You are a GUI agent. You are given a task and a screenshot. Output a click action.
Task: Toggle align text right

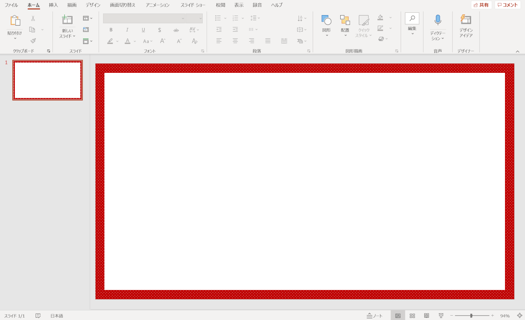point(252,41)
